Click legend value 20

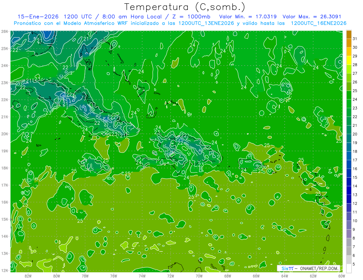pos(355,134)
